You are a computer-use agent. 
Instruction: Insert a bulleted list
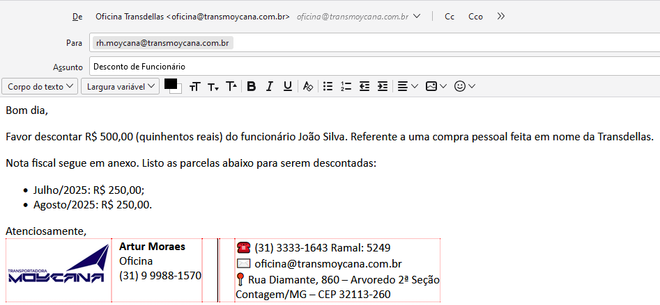point(328,87)
